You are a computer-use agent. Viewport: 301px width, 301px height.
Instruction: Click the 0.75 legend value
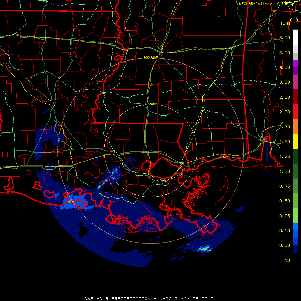(x=284, y=186)
